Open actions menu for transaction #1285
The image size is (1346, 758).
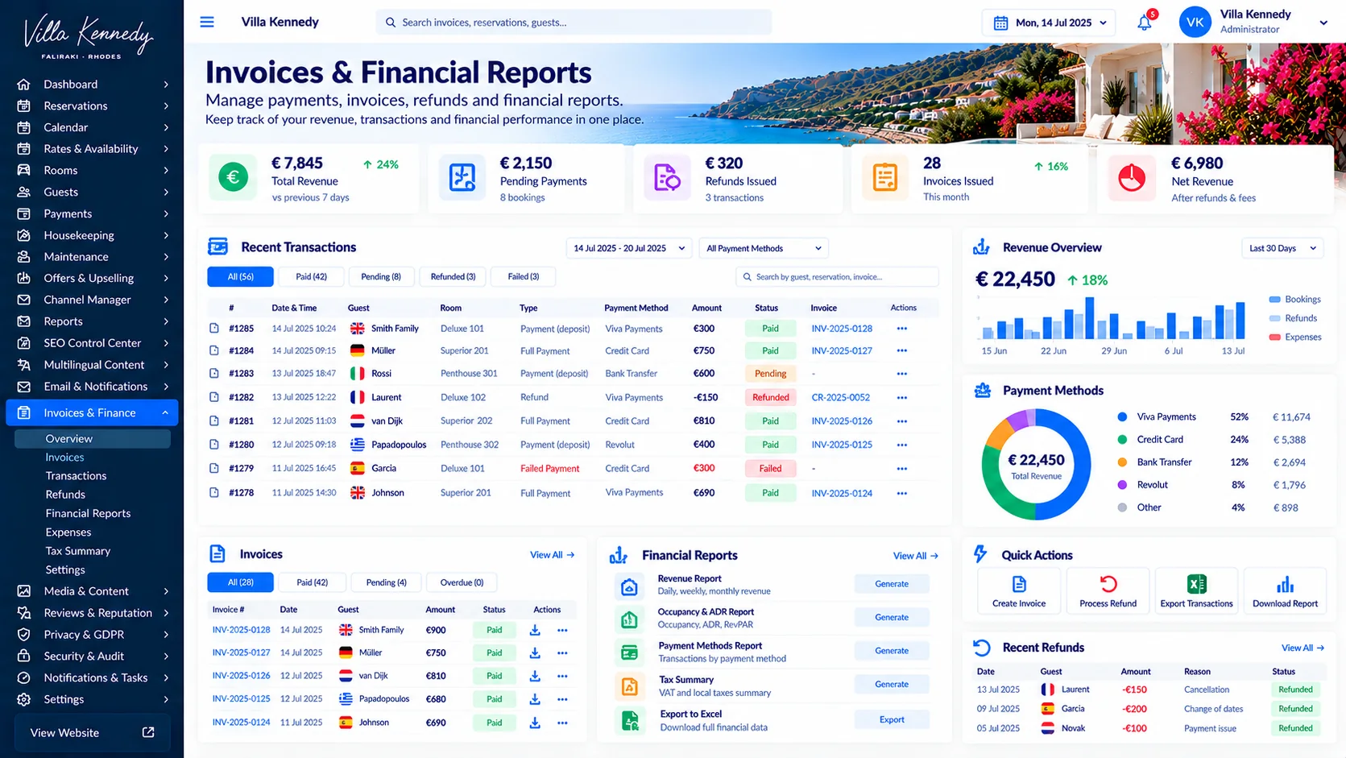tap(901, 329)
